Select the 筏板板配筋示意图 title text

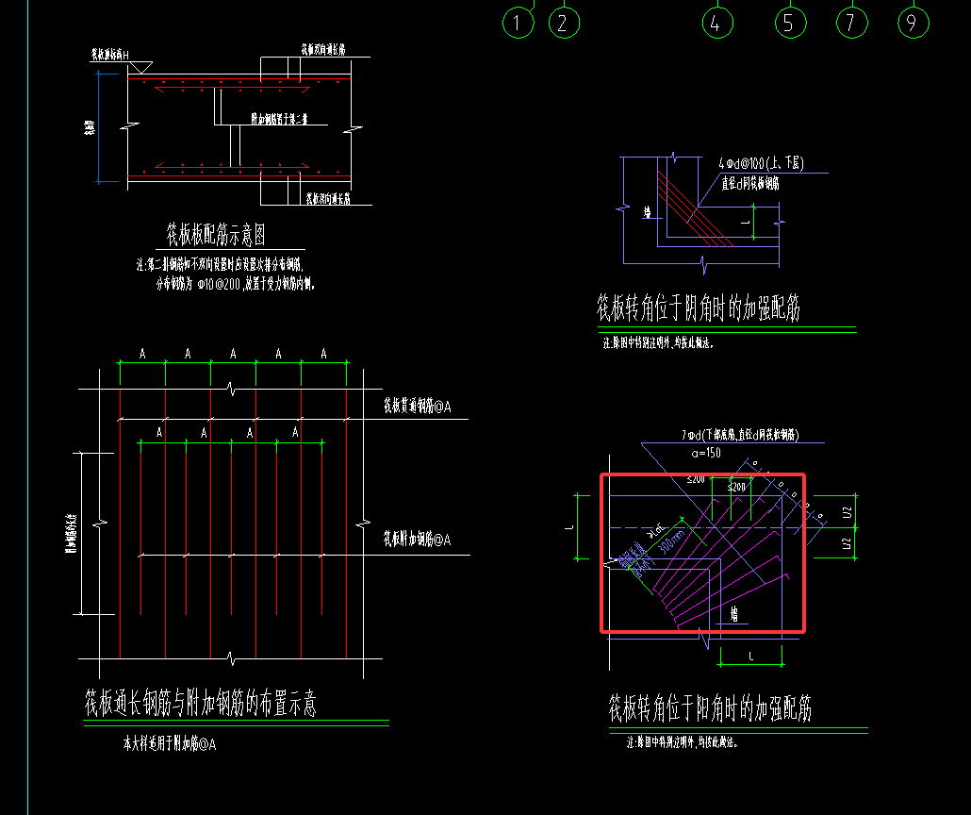(x=216, y=235)
